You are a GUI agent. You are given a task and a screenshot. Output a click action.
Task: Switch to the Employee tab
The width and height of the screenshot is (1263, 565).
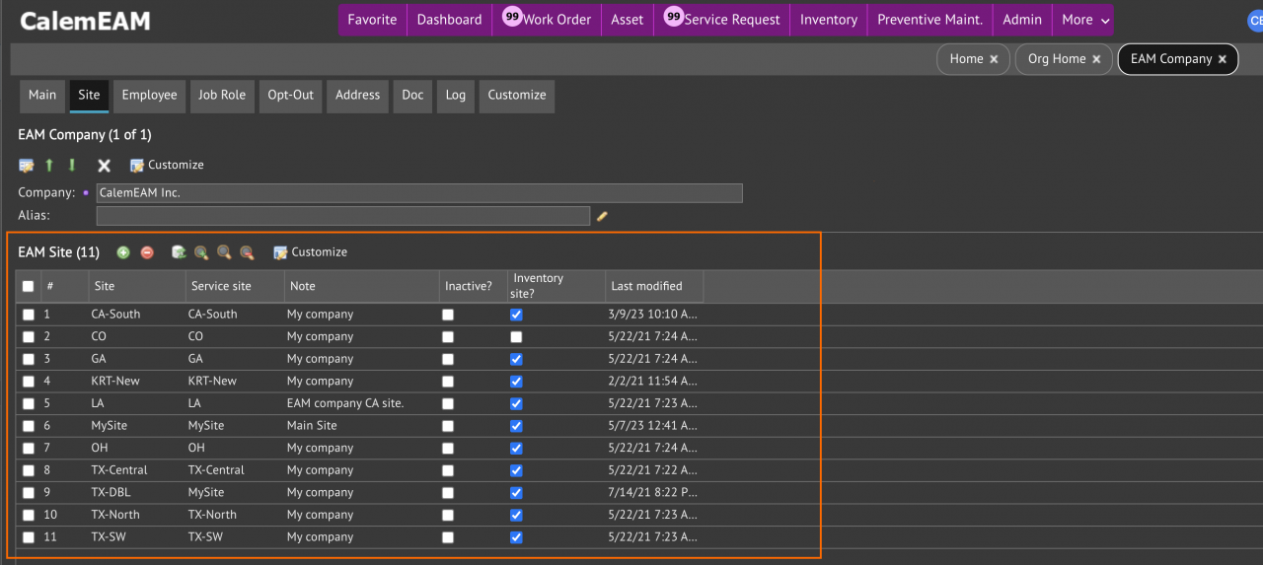[149, 96]
